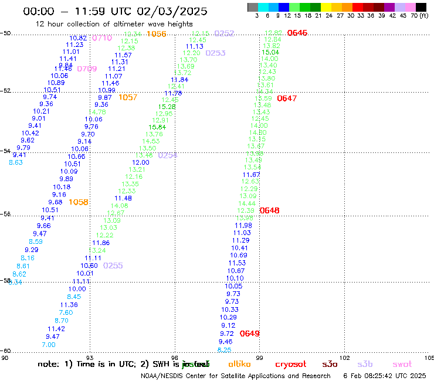Click the wave height value 7.00
Image resolution: width=434 pixels, height=381 pixels.
(49, 345)
